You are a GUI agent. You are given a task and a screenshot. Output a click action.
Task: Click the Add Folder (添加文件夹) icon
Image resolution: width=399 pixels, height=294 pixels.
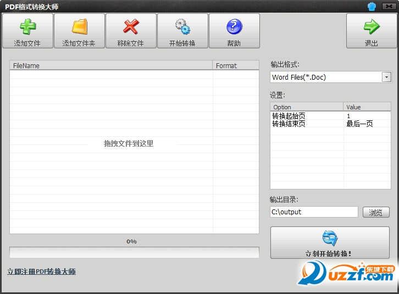tap(79, 27)
